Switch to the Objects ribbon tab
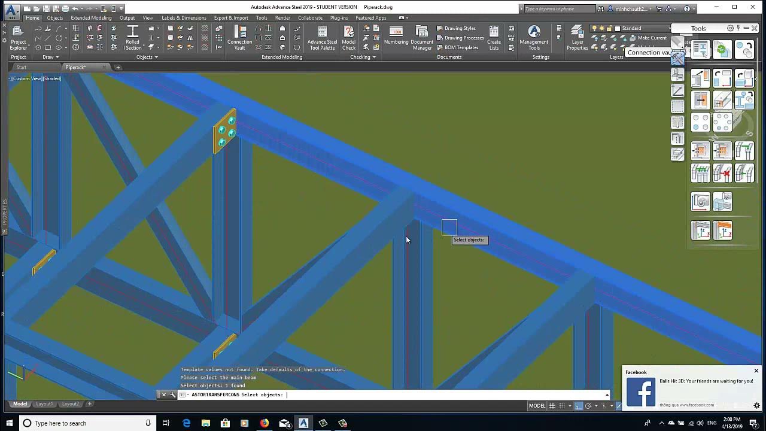 [x=55, y=18]
